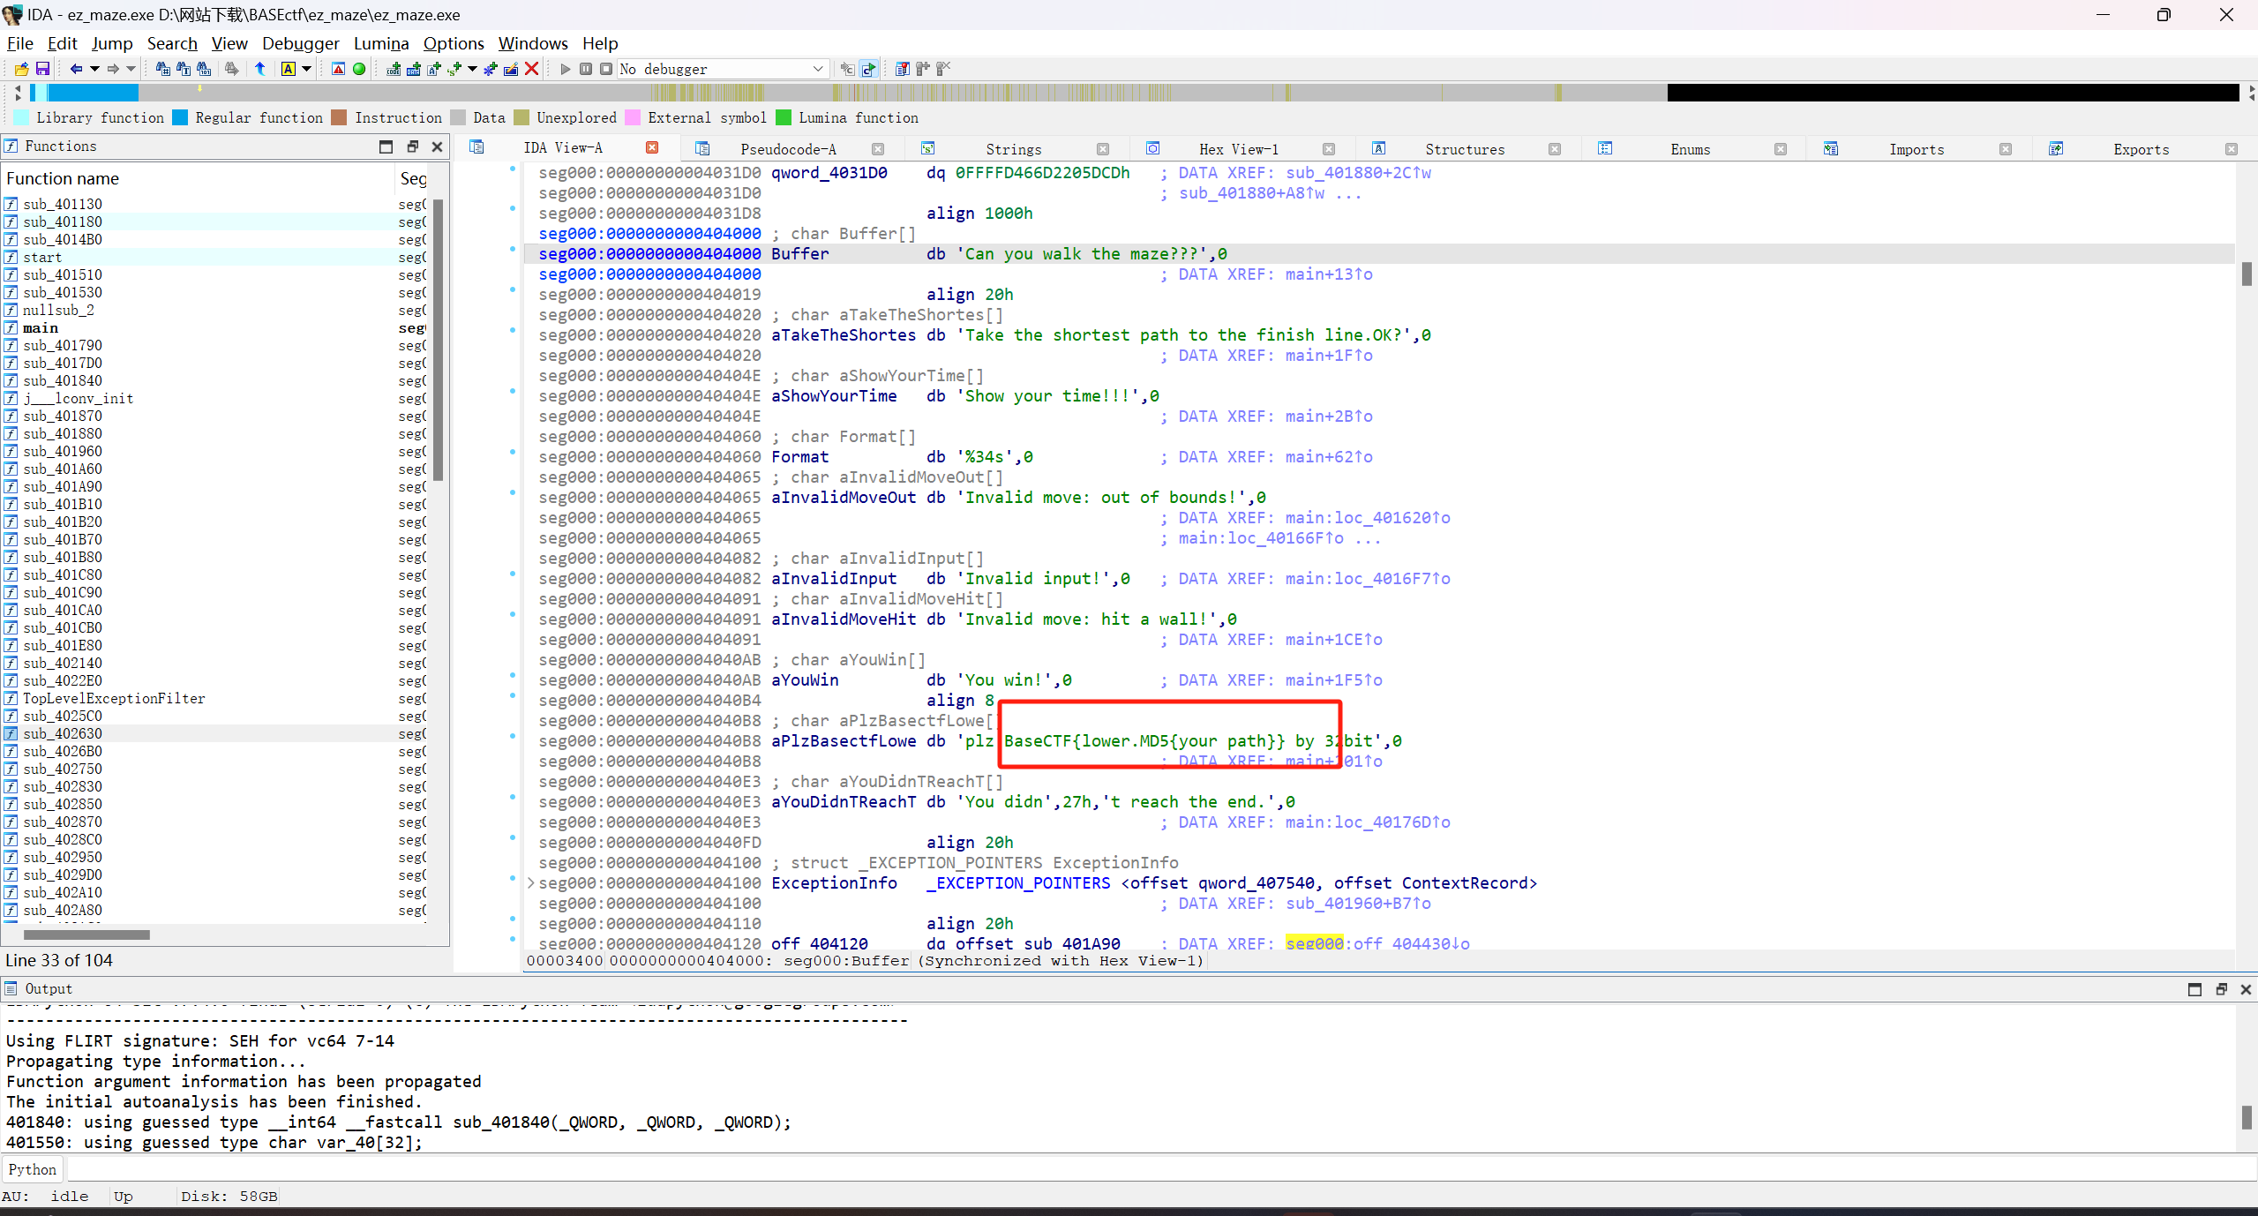Screen dimensions: 2258x1216
Task: Click the blue up-arrow toolbar icon
Action: [x=260, y=69]
